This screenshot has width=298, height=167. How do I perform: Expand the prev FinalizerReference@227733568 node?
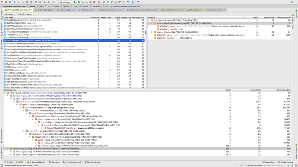pyautogui.click(x=11, y=155)
